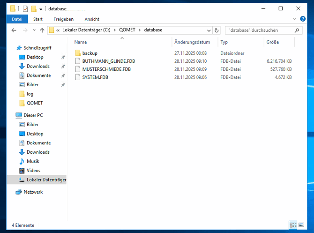The width and height of the screenshot is (314, 233).
Task: Click the New folder icon in title bar
Action: point(34,8)
